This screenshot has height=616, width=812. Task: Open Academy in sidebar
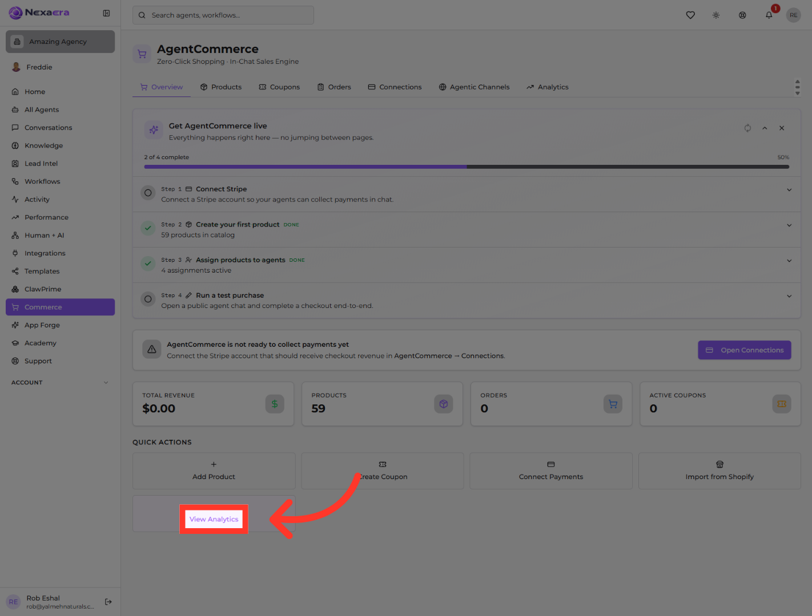[x=60, y=343]
